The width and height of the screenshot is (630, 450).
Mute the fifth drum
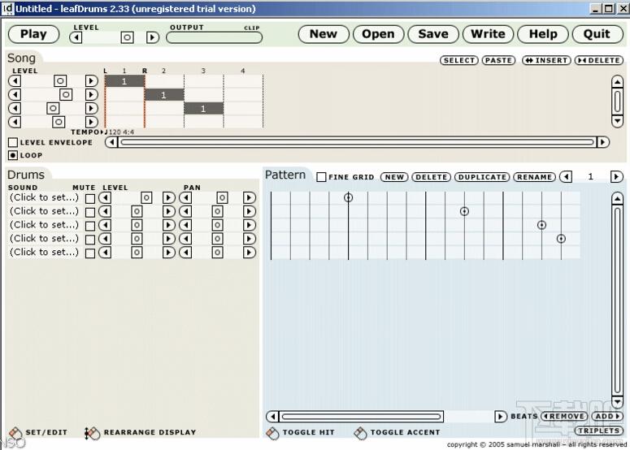pyautogui.click(x=90, y=253)
